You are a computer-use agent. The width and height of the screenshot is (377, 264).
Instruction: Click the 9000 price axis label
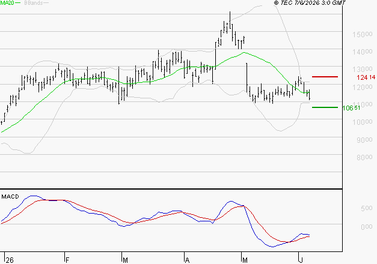pos(364,140)
